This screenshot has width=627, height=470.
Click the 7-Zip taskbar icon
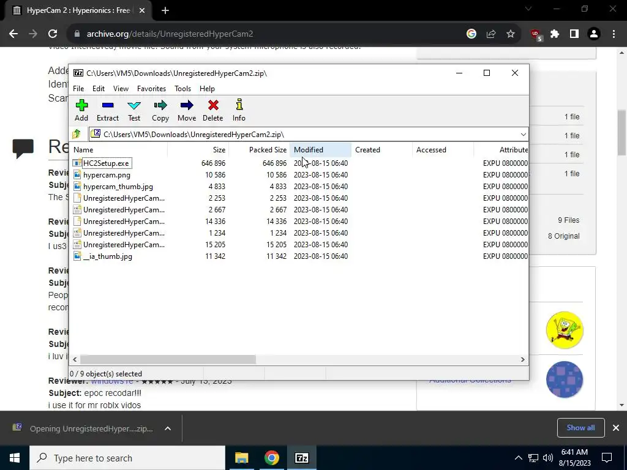point(301,458)
